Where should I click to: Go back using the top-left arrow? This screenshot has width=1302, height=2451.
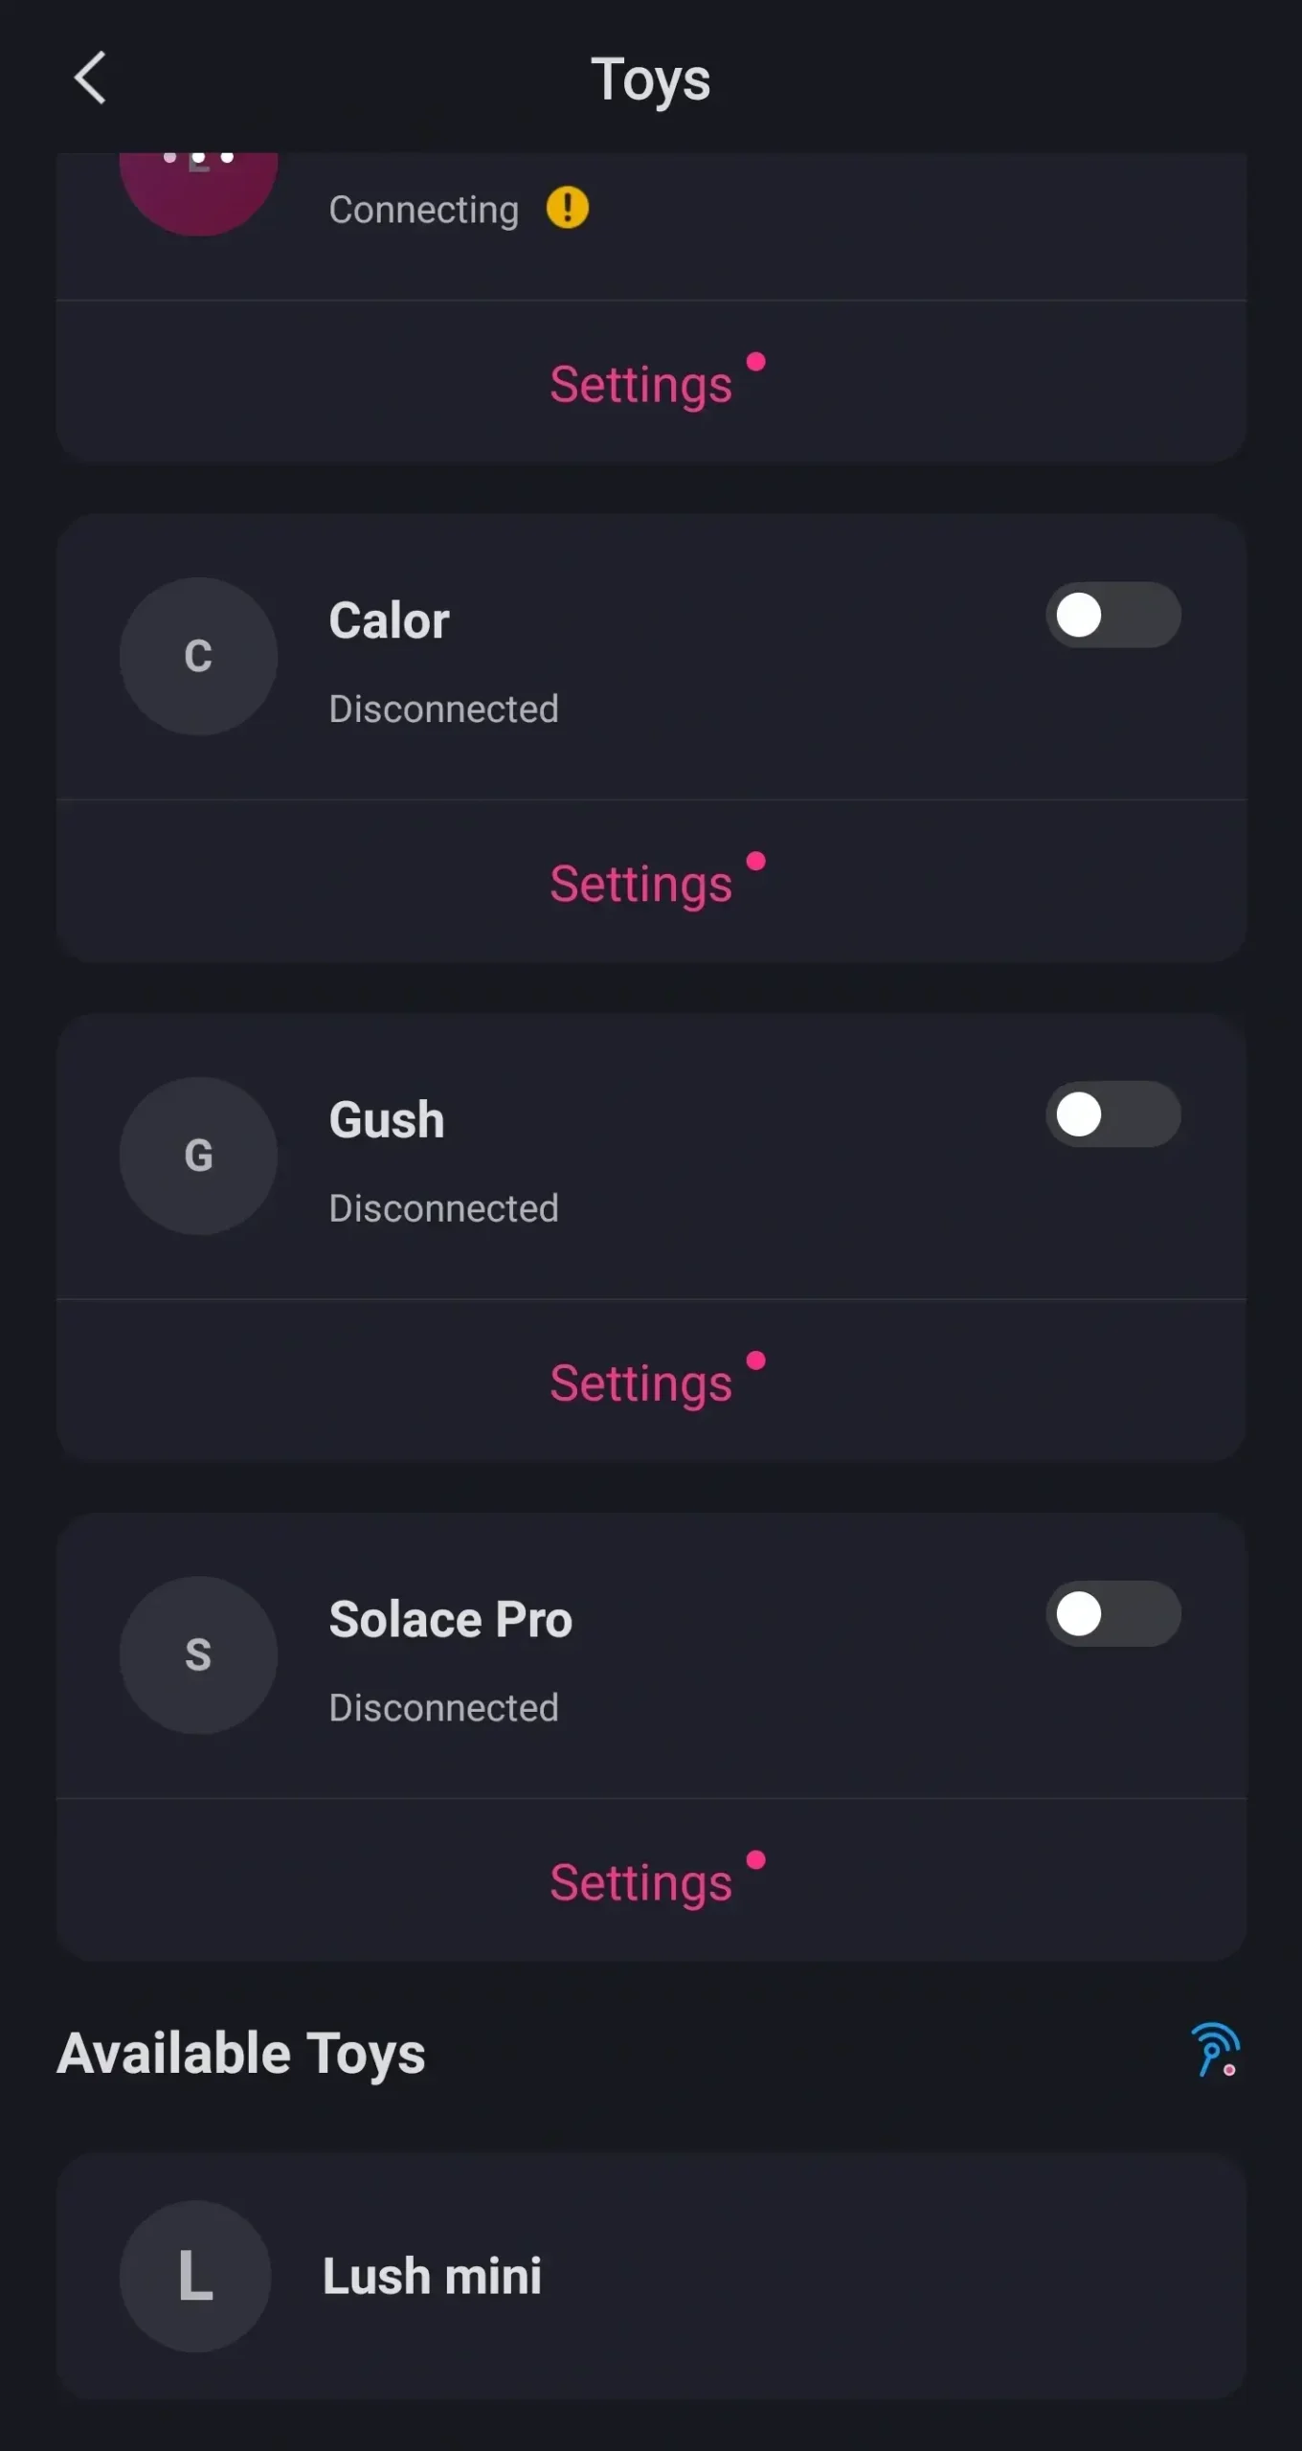pos(90,78)
